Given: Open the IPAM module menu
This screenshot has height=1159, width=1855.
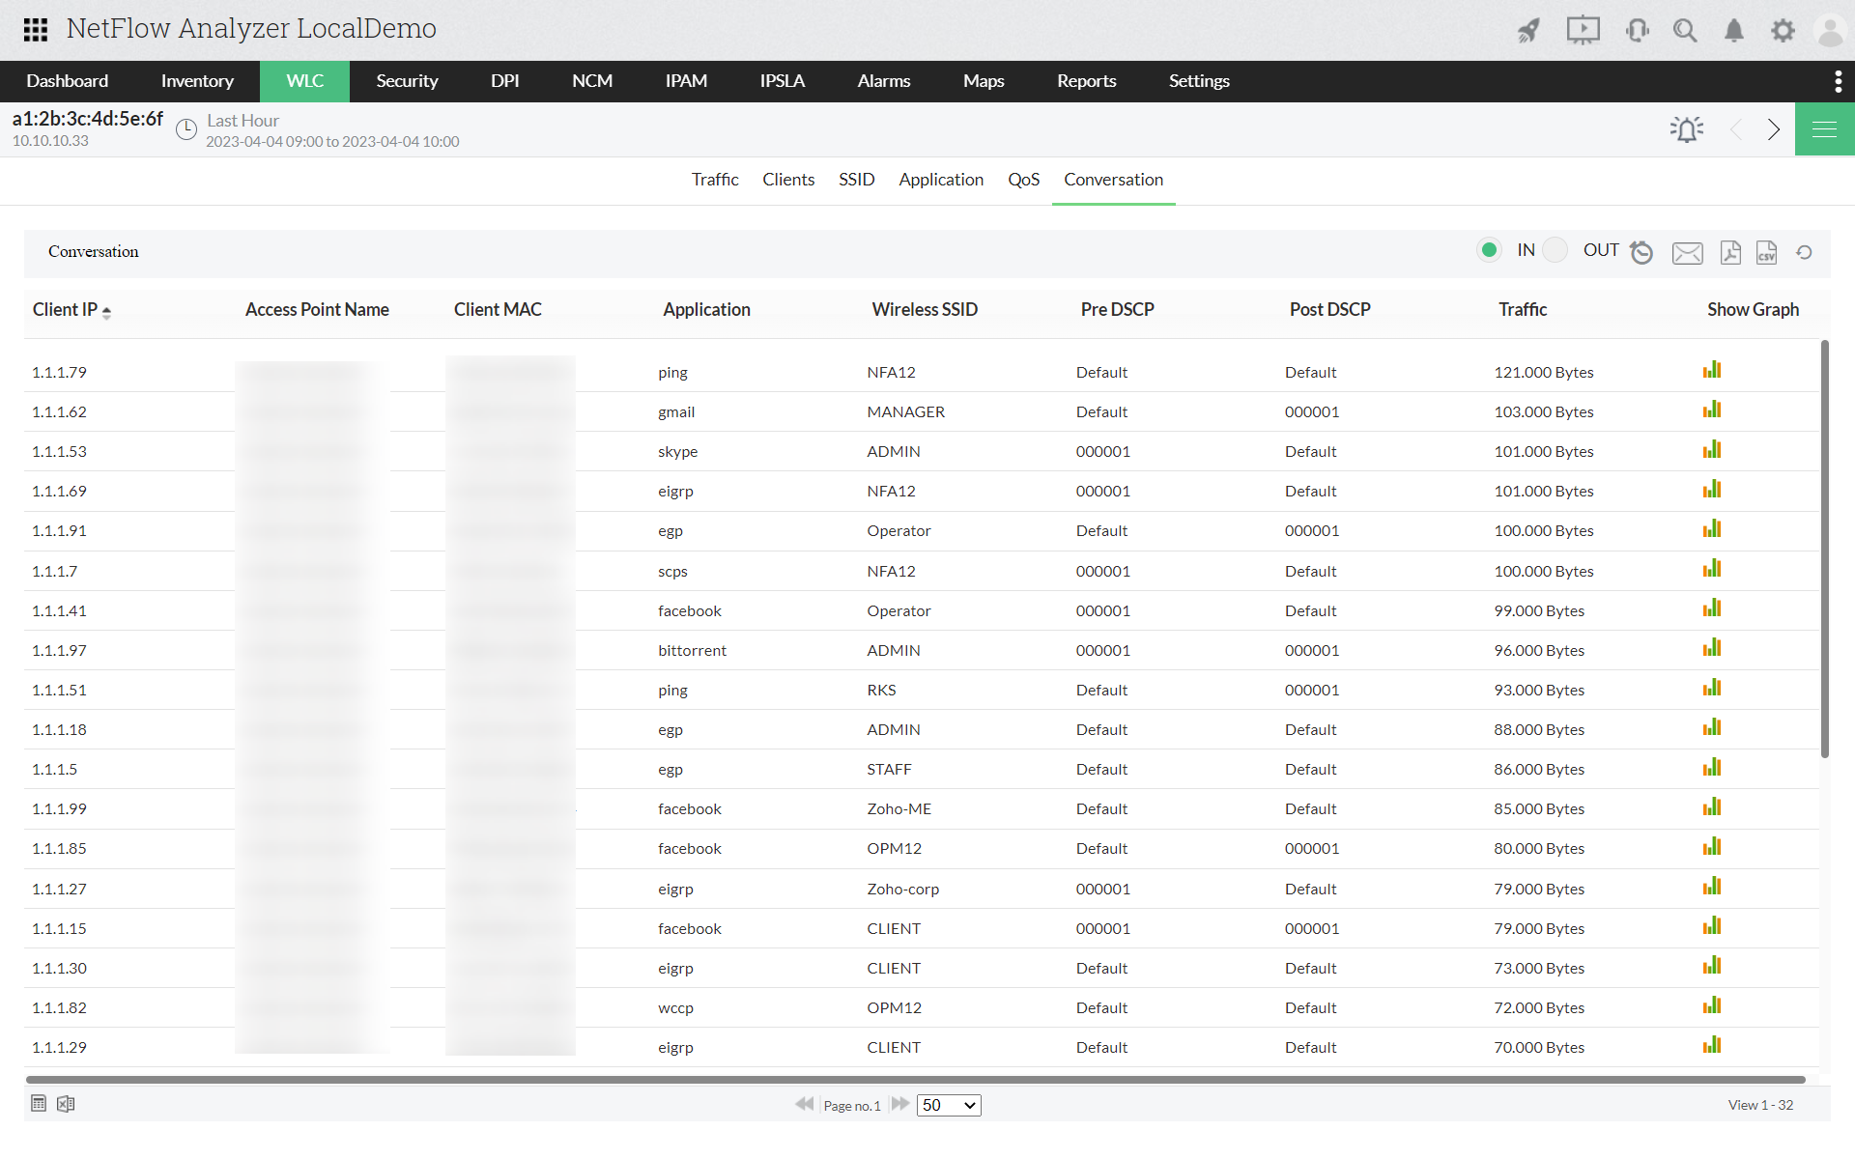Looking at the screenshot, I should [x=686, y=81].
